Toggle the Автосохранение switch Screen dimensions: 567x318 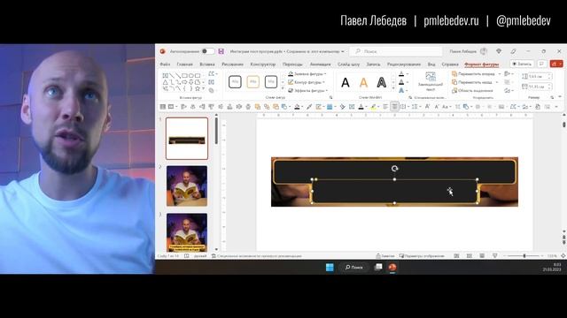click(x=207, y=51)
